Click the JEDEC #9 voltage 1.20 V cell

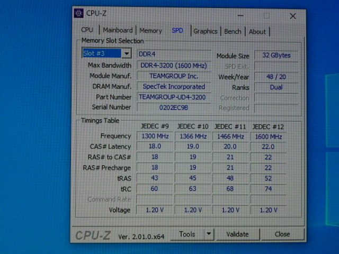[x=155, y=210]
